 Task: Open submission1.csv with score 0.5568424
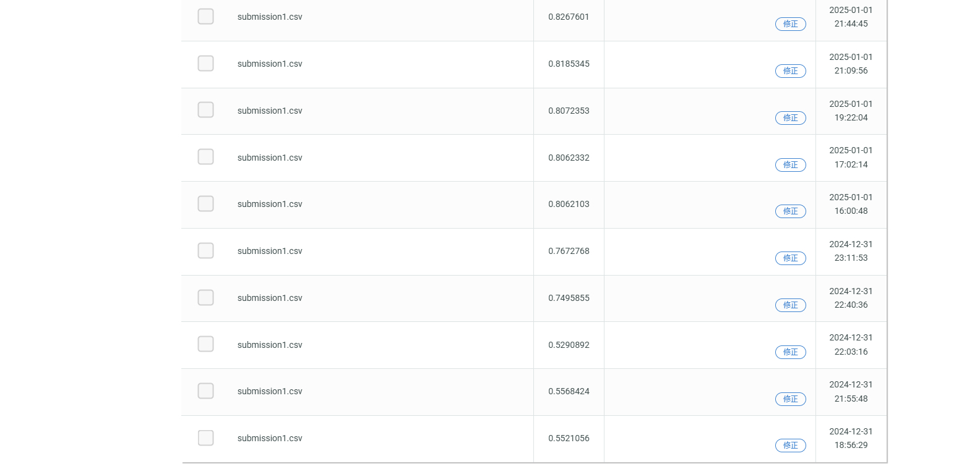(x=270, y=391)
